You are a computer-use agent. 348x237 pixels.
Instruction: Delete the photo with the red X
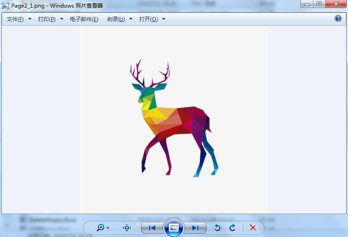click(x=253, y=228)
